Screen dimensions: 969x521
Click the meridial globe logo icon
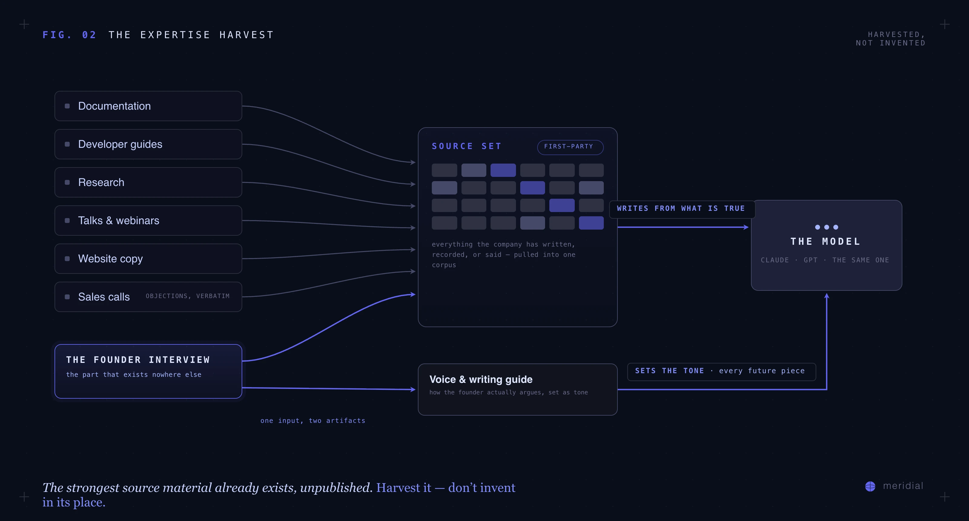870,486
